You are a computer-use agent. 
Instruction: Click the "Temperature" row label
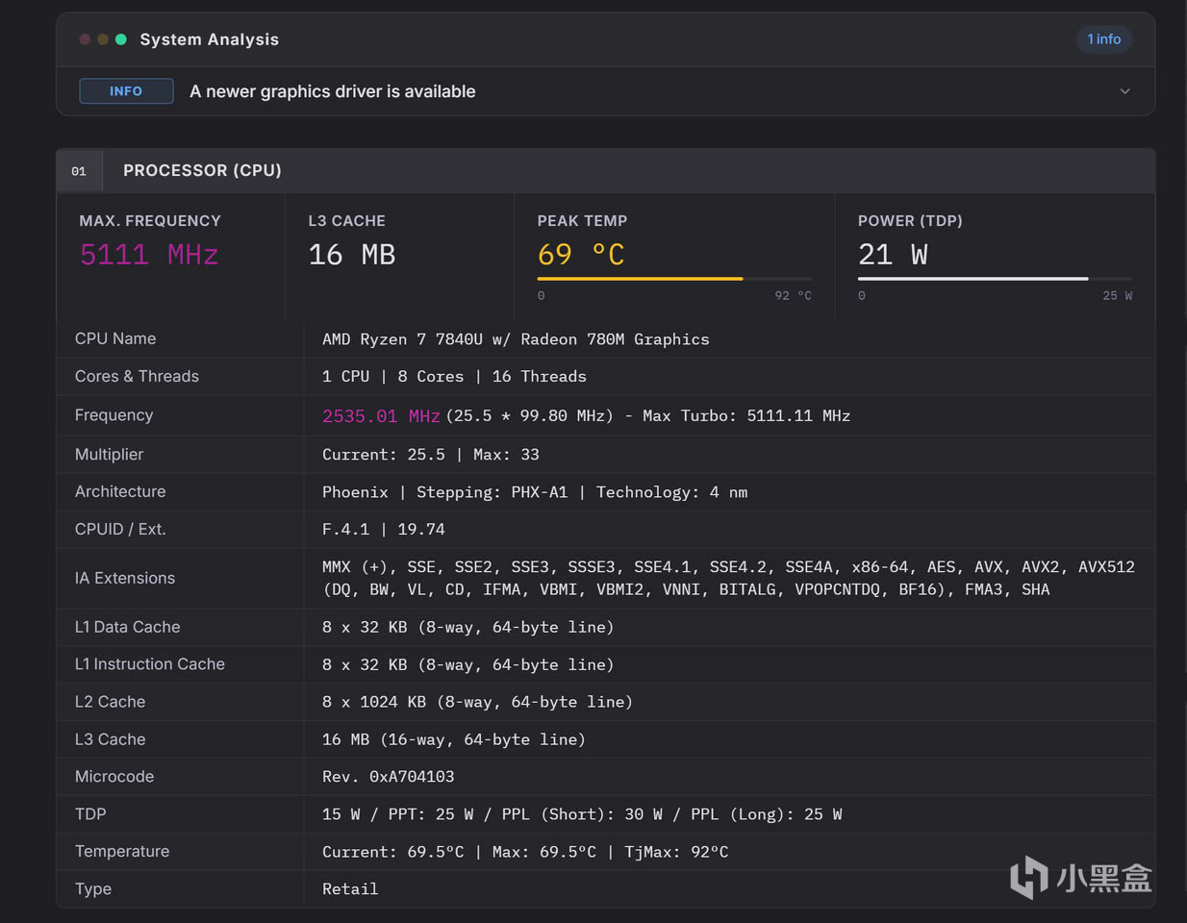pos(122,852)
